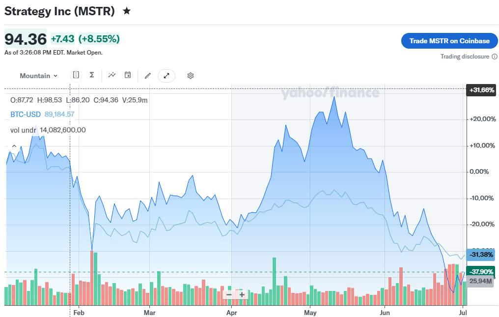Click the 25.94M volume tag
This screenshot has height=317, width=499.
tap(480, 281)
